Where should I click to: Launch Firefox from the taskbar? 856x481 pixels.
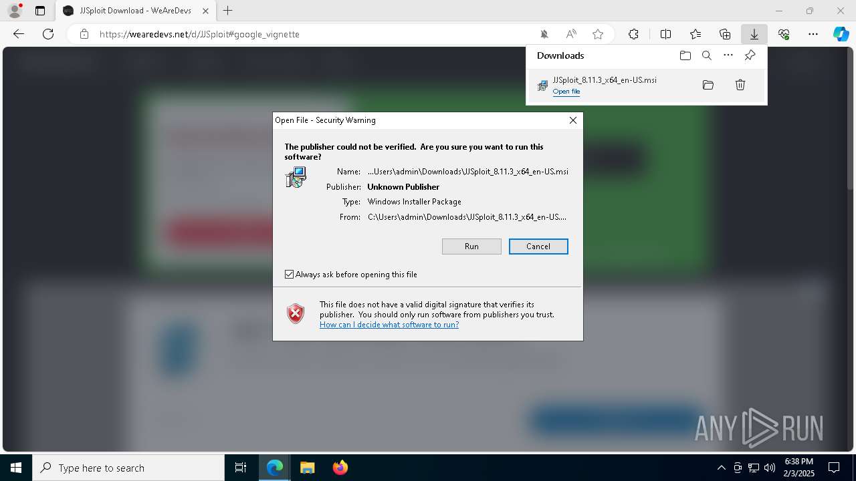[x=340, y=468]
